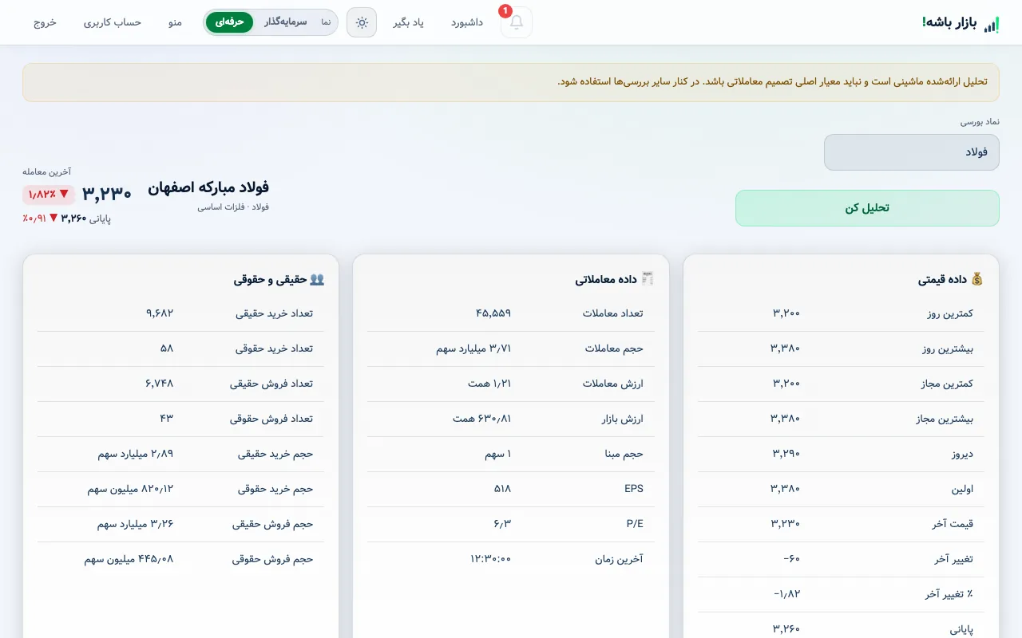Click the P/E row label
Screen dimensions: 1022x638
pos(635,524)
